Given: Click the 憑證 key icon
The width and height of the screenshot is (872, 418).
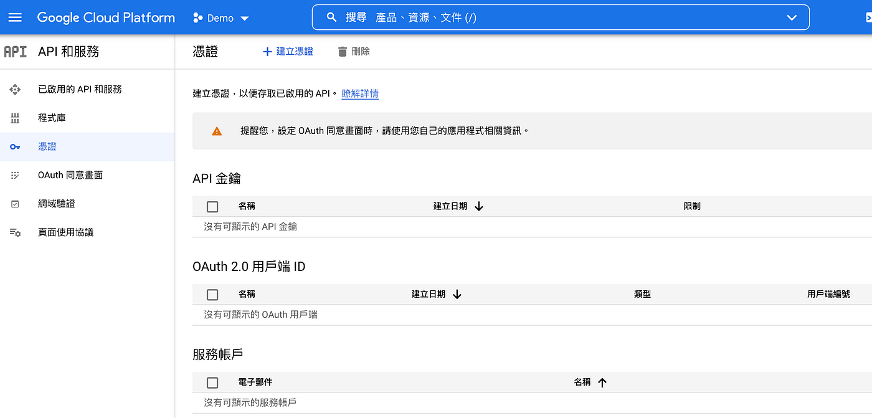Looking at the screenshot, I should point(16,147).
